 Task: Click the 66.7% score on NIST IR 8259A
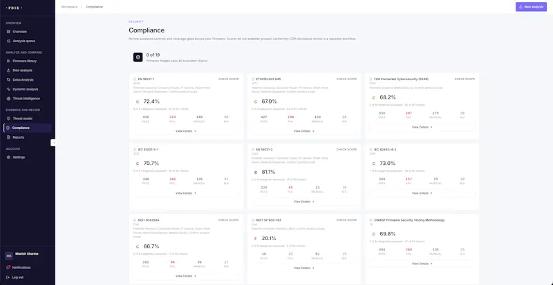151,246
